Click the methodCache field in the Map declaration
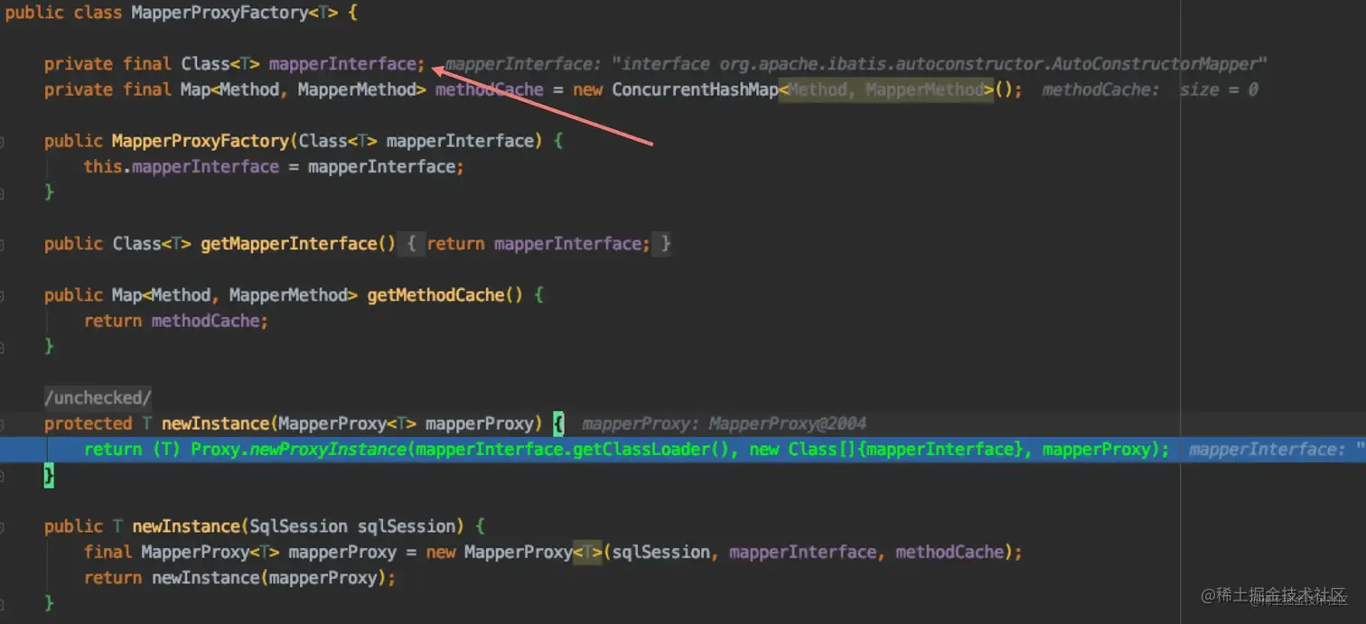The width and height of the screenshot is (1366, 624). 490,89
